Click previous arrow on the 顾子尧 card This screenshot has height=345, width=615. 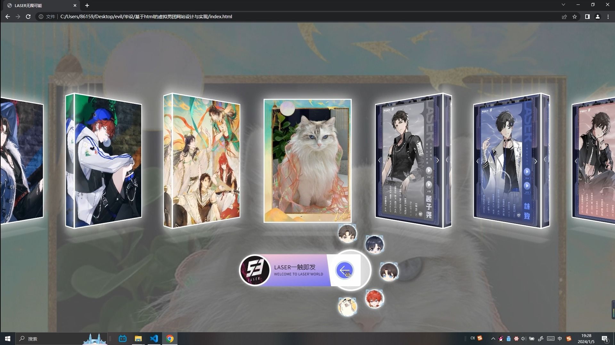(379, 160)
